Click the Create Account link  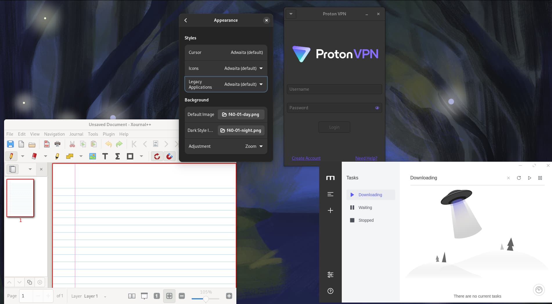306,158
